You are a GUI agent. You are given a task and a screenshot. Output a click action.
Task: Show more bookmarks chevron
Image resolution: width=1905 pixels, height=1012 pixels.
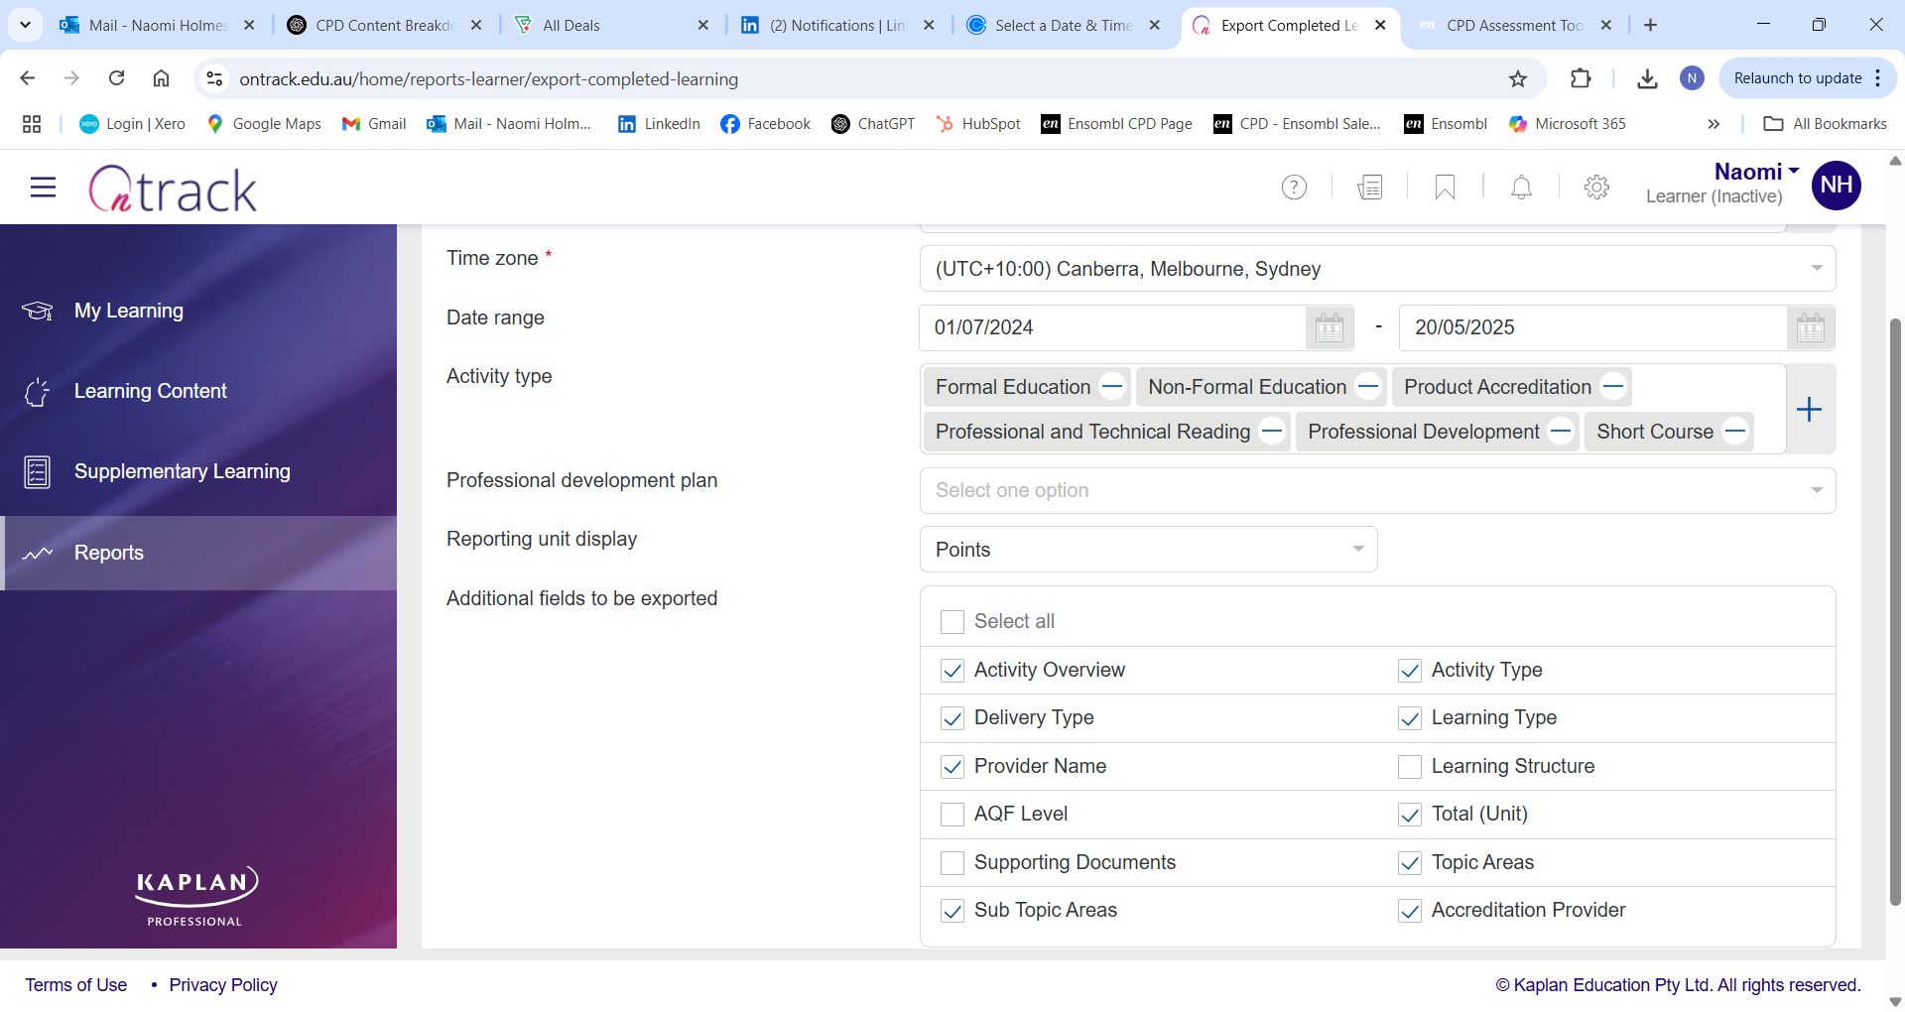1714,124
